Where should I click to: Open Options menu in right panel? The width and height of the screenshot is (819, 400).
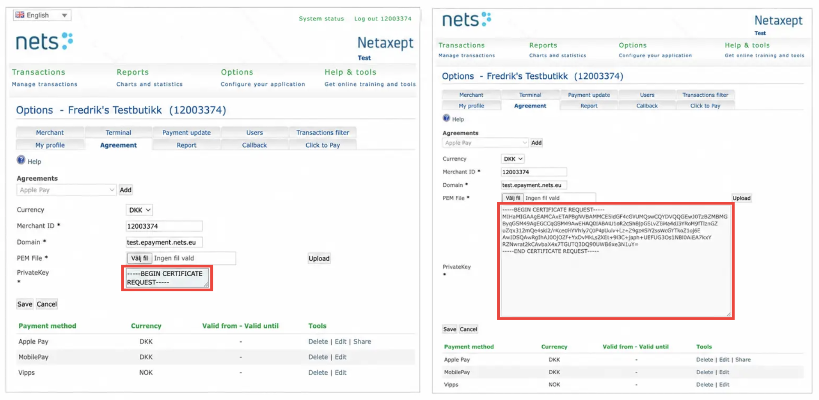(x=633, y=45)
